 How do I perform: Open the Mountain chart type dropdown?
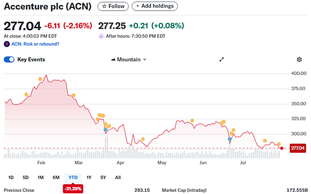tap(129, 59)
